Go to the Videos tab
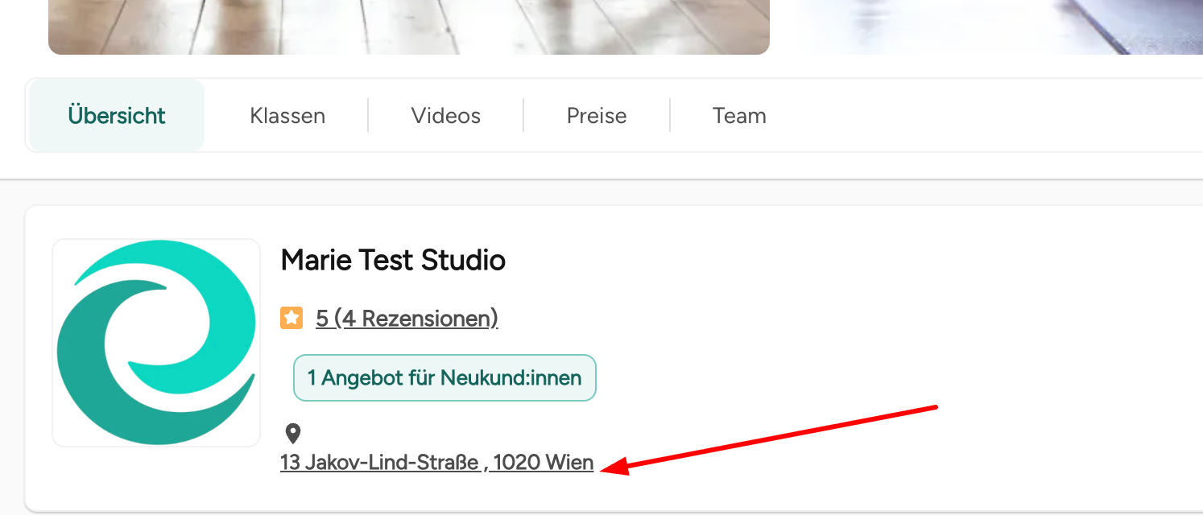This screenshot has height=515, width=1203. (x=445, y=116)
